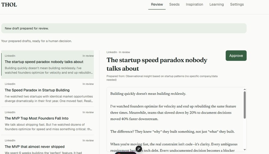Click into the draft text at 'Building quickly doesn't mean'
This screenshot has width=269, height=154.
[x=148, y=94]
